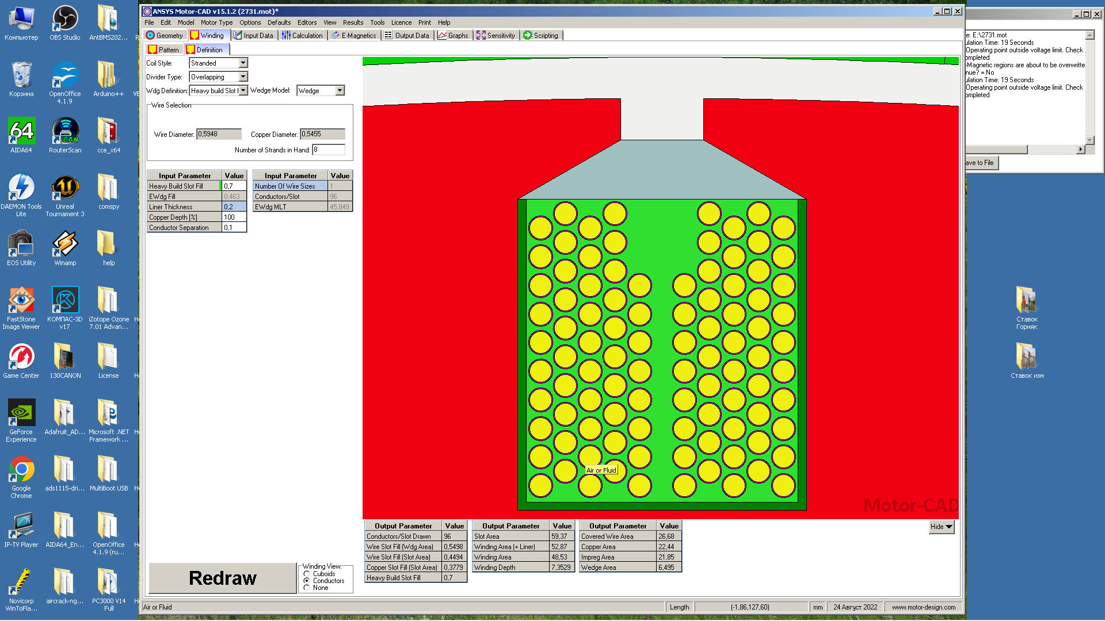
Task: Open the Editors menu
Action: pyautogui.click(x=307, y=22)
